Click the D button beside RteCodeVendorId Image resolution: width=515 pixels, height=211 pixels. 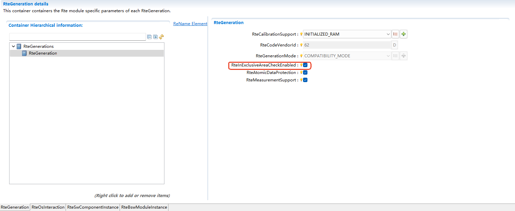[394, 45]
